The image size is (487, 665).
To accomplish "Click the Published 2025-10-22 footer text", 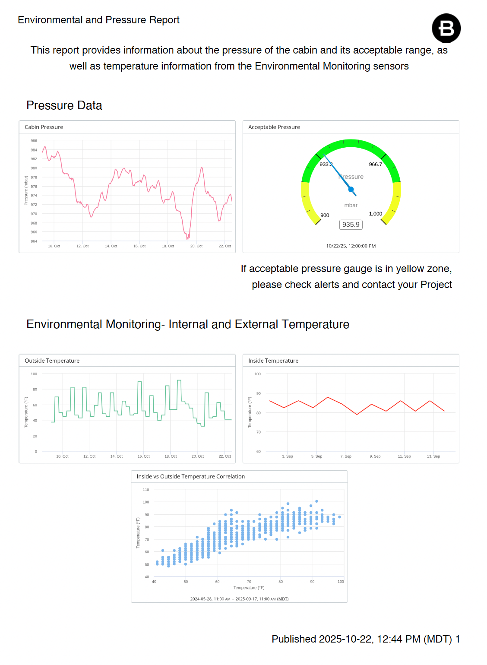I will click(365, 639).
